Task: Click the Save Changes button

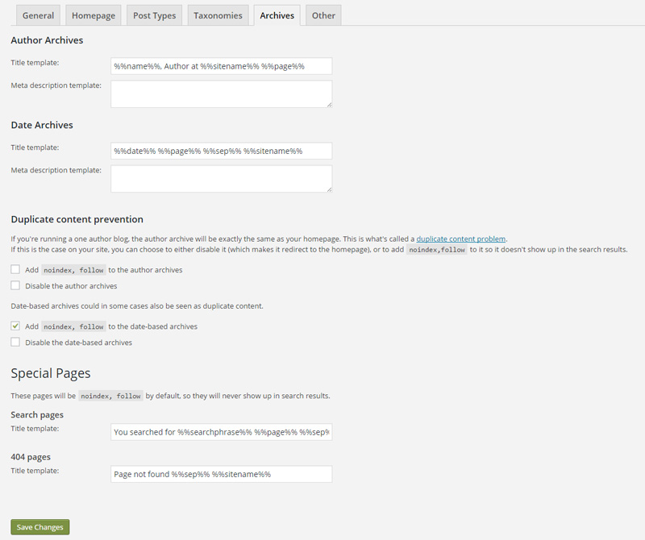Action: click(40, 526)
